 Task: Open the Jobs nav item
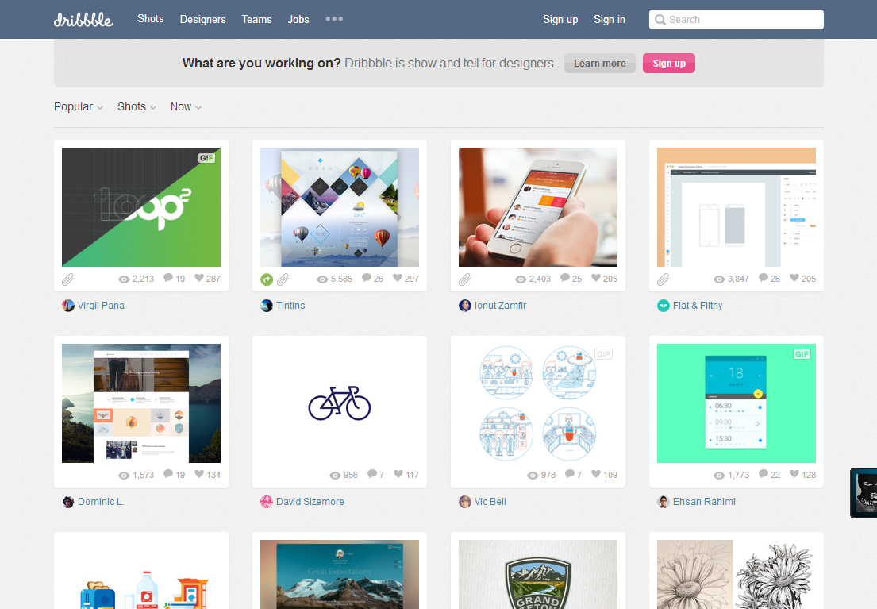coord(298,20)
